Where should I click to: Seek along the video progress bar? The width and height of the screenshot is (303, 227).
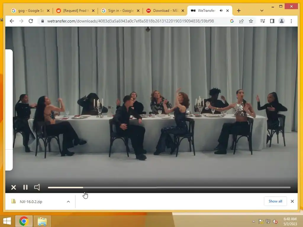pos(169,187)
